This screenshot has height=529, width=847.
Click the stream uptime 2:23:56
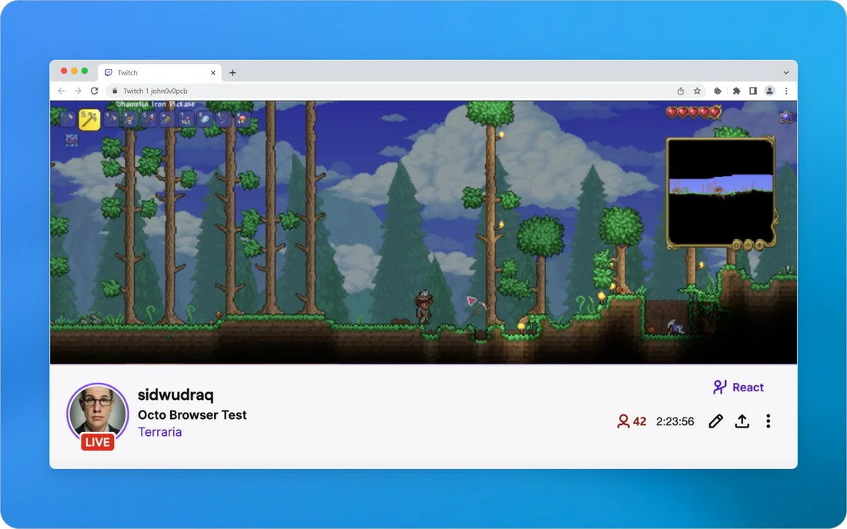675,421
